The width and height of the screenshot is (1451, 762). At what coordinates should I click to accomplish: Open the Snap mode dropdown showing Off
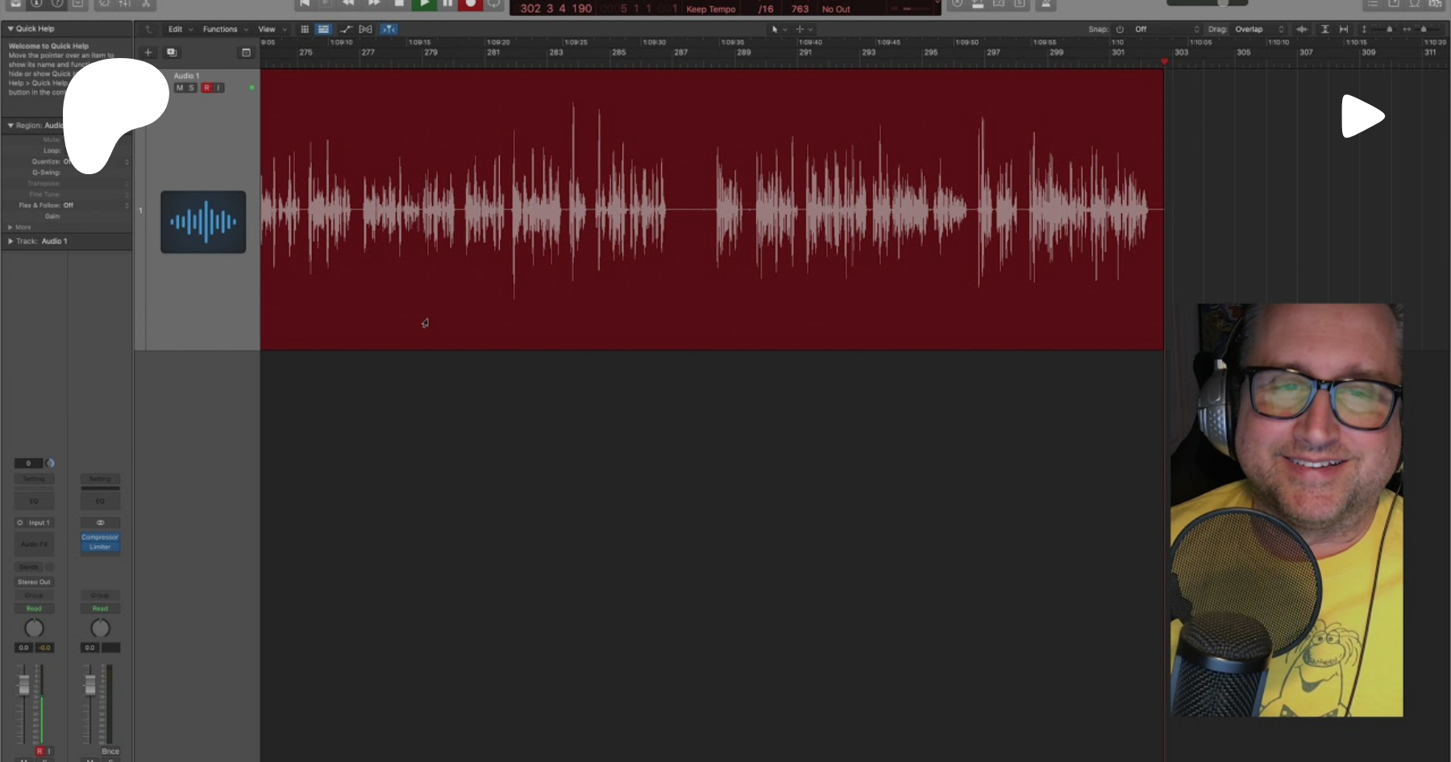(1166, 29)
